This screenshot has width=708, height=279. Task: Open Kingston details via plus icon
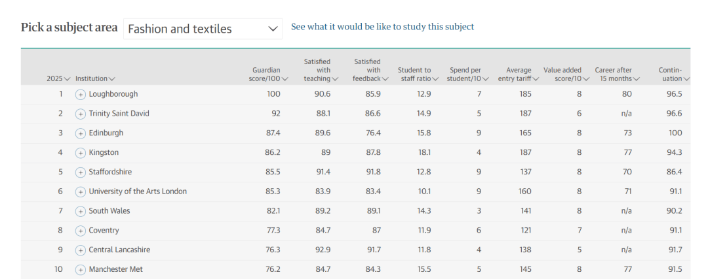81,153
